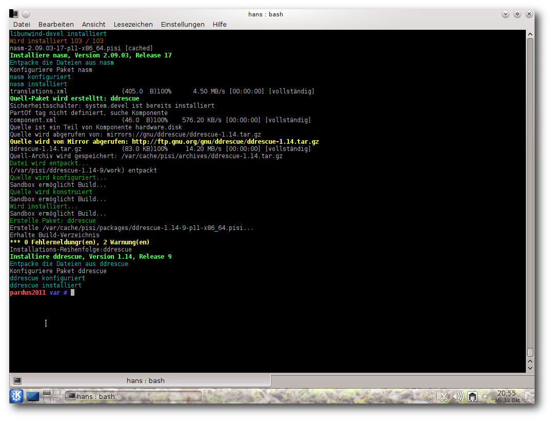Image resolution: width=552 pixels, height=421 pixels.
Task: Click the info notification tray icon
Action: 429,397
